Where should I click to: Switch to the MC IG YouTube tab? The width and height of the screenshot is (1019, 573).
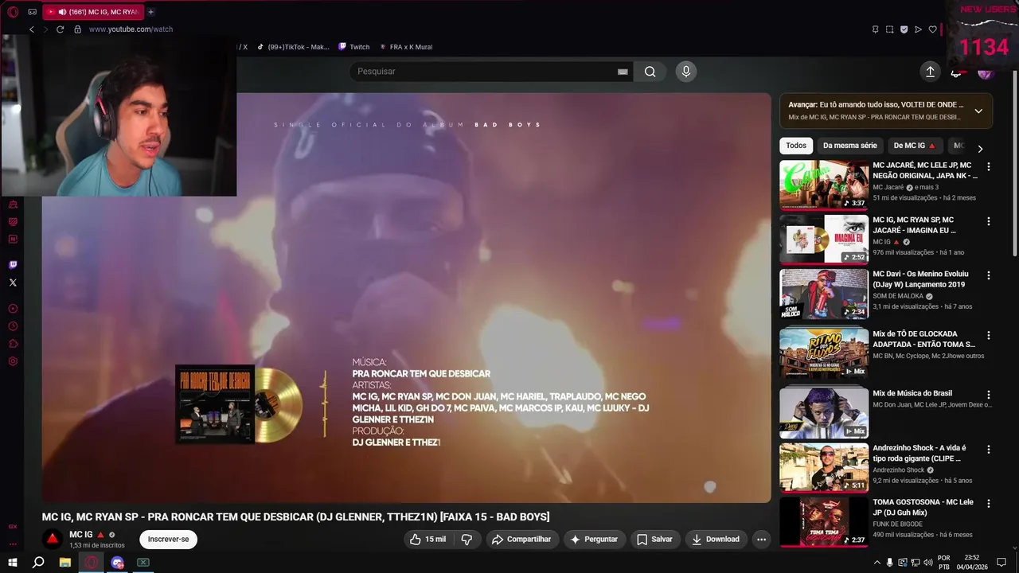93,12
